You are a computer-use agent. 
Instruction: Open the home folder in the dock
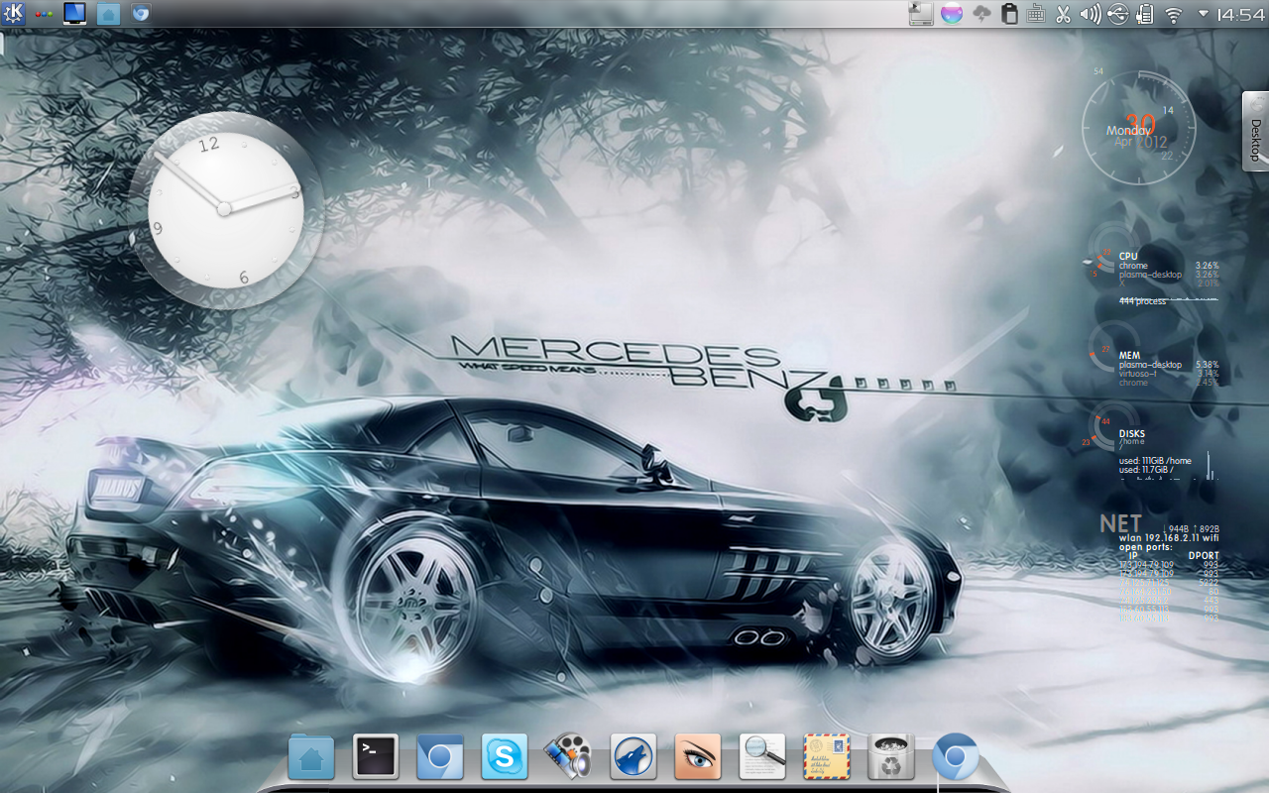click(311, 757)
